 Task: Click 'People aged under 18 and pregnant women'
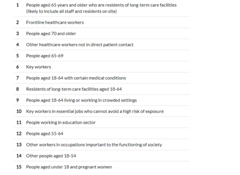[x=69, y=167]
